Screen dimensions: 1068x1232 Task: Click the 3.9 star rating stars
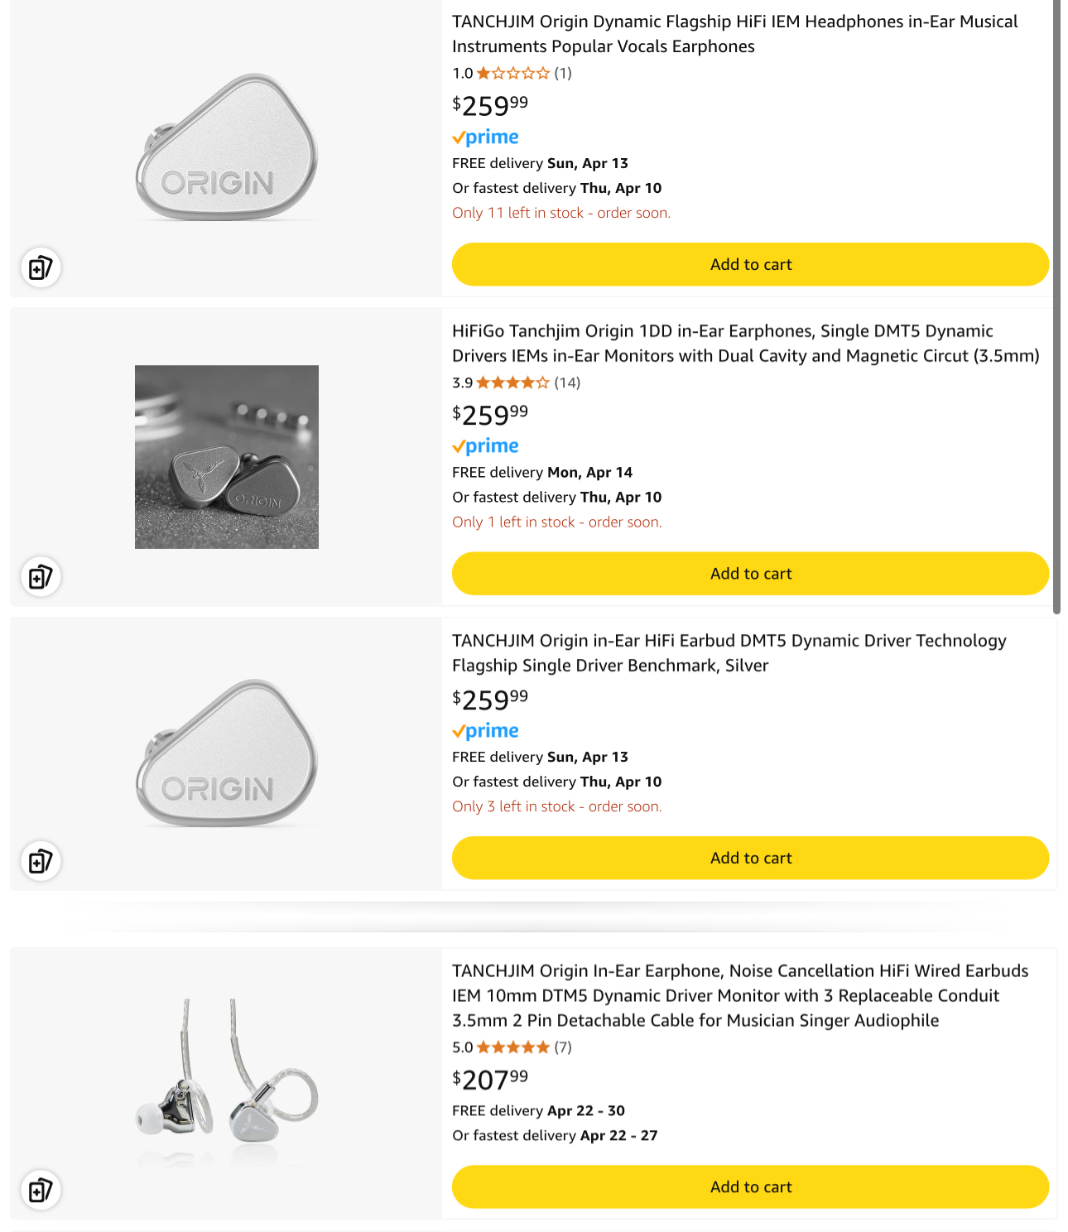coord(513,383)
